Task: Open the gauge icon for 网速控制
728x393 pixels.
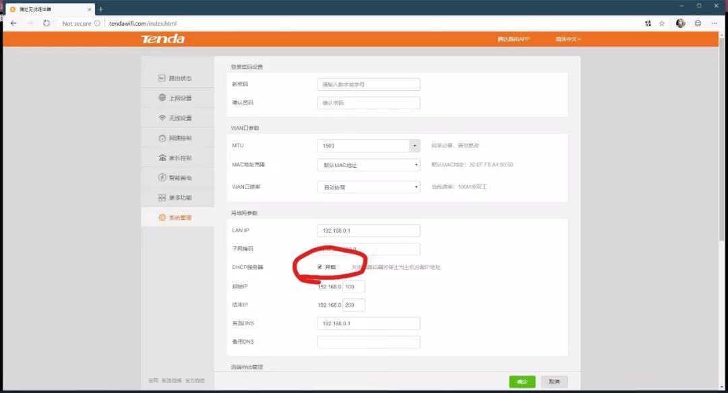Action: pyautogui.click(x=162, y=138)
